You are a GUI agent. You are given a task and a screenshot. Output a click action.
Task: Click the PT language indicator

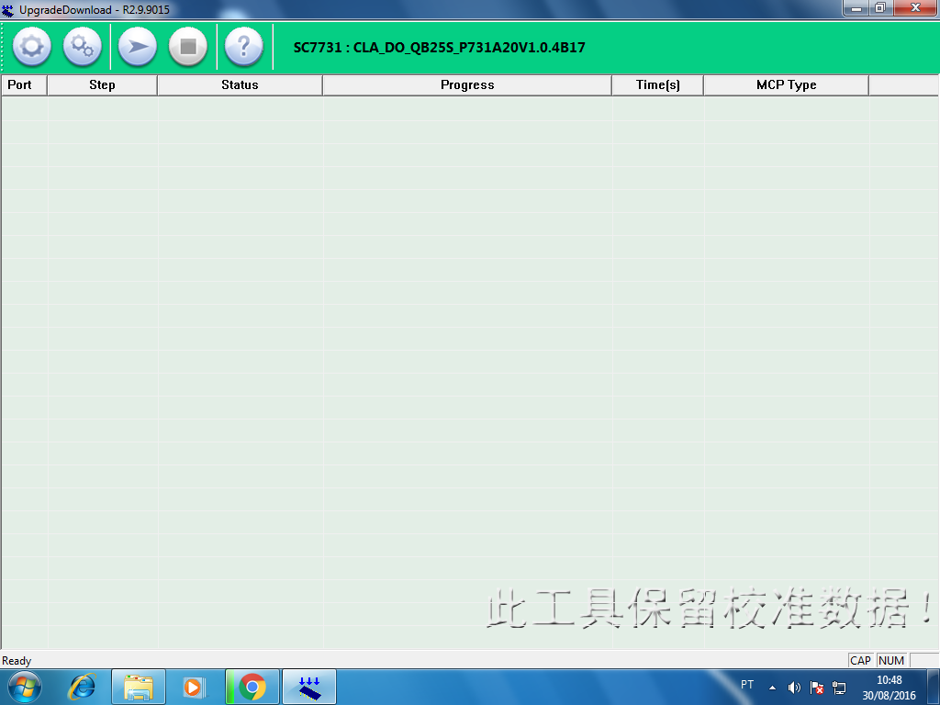[x=747, y=685]
